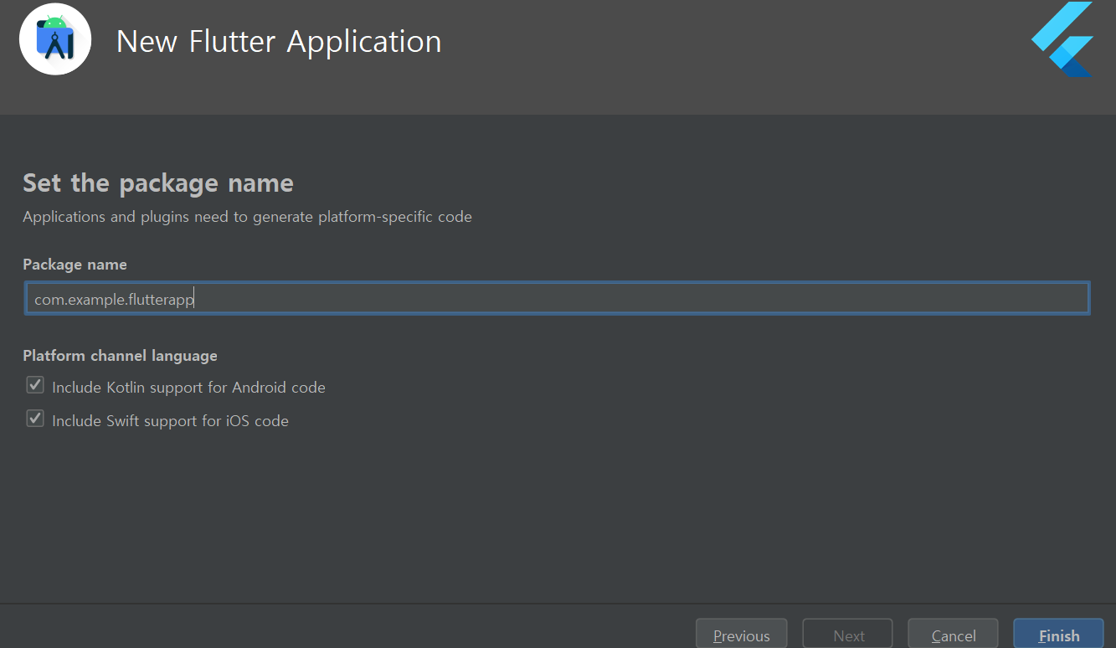Click the Android Studio logo icon

(x=55, y=39)
